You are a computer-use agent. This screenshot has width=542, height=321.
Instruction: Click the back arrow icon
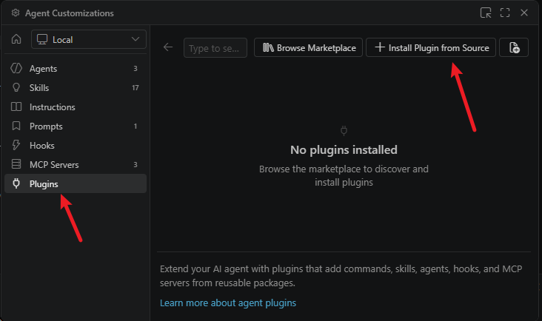[x=168, y=47]
